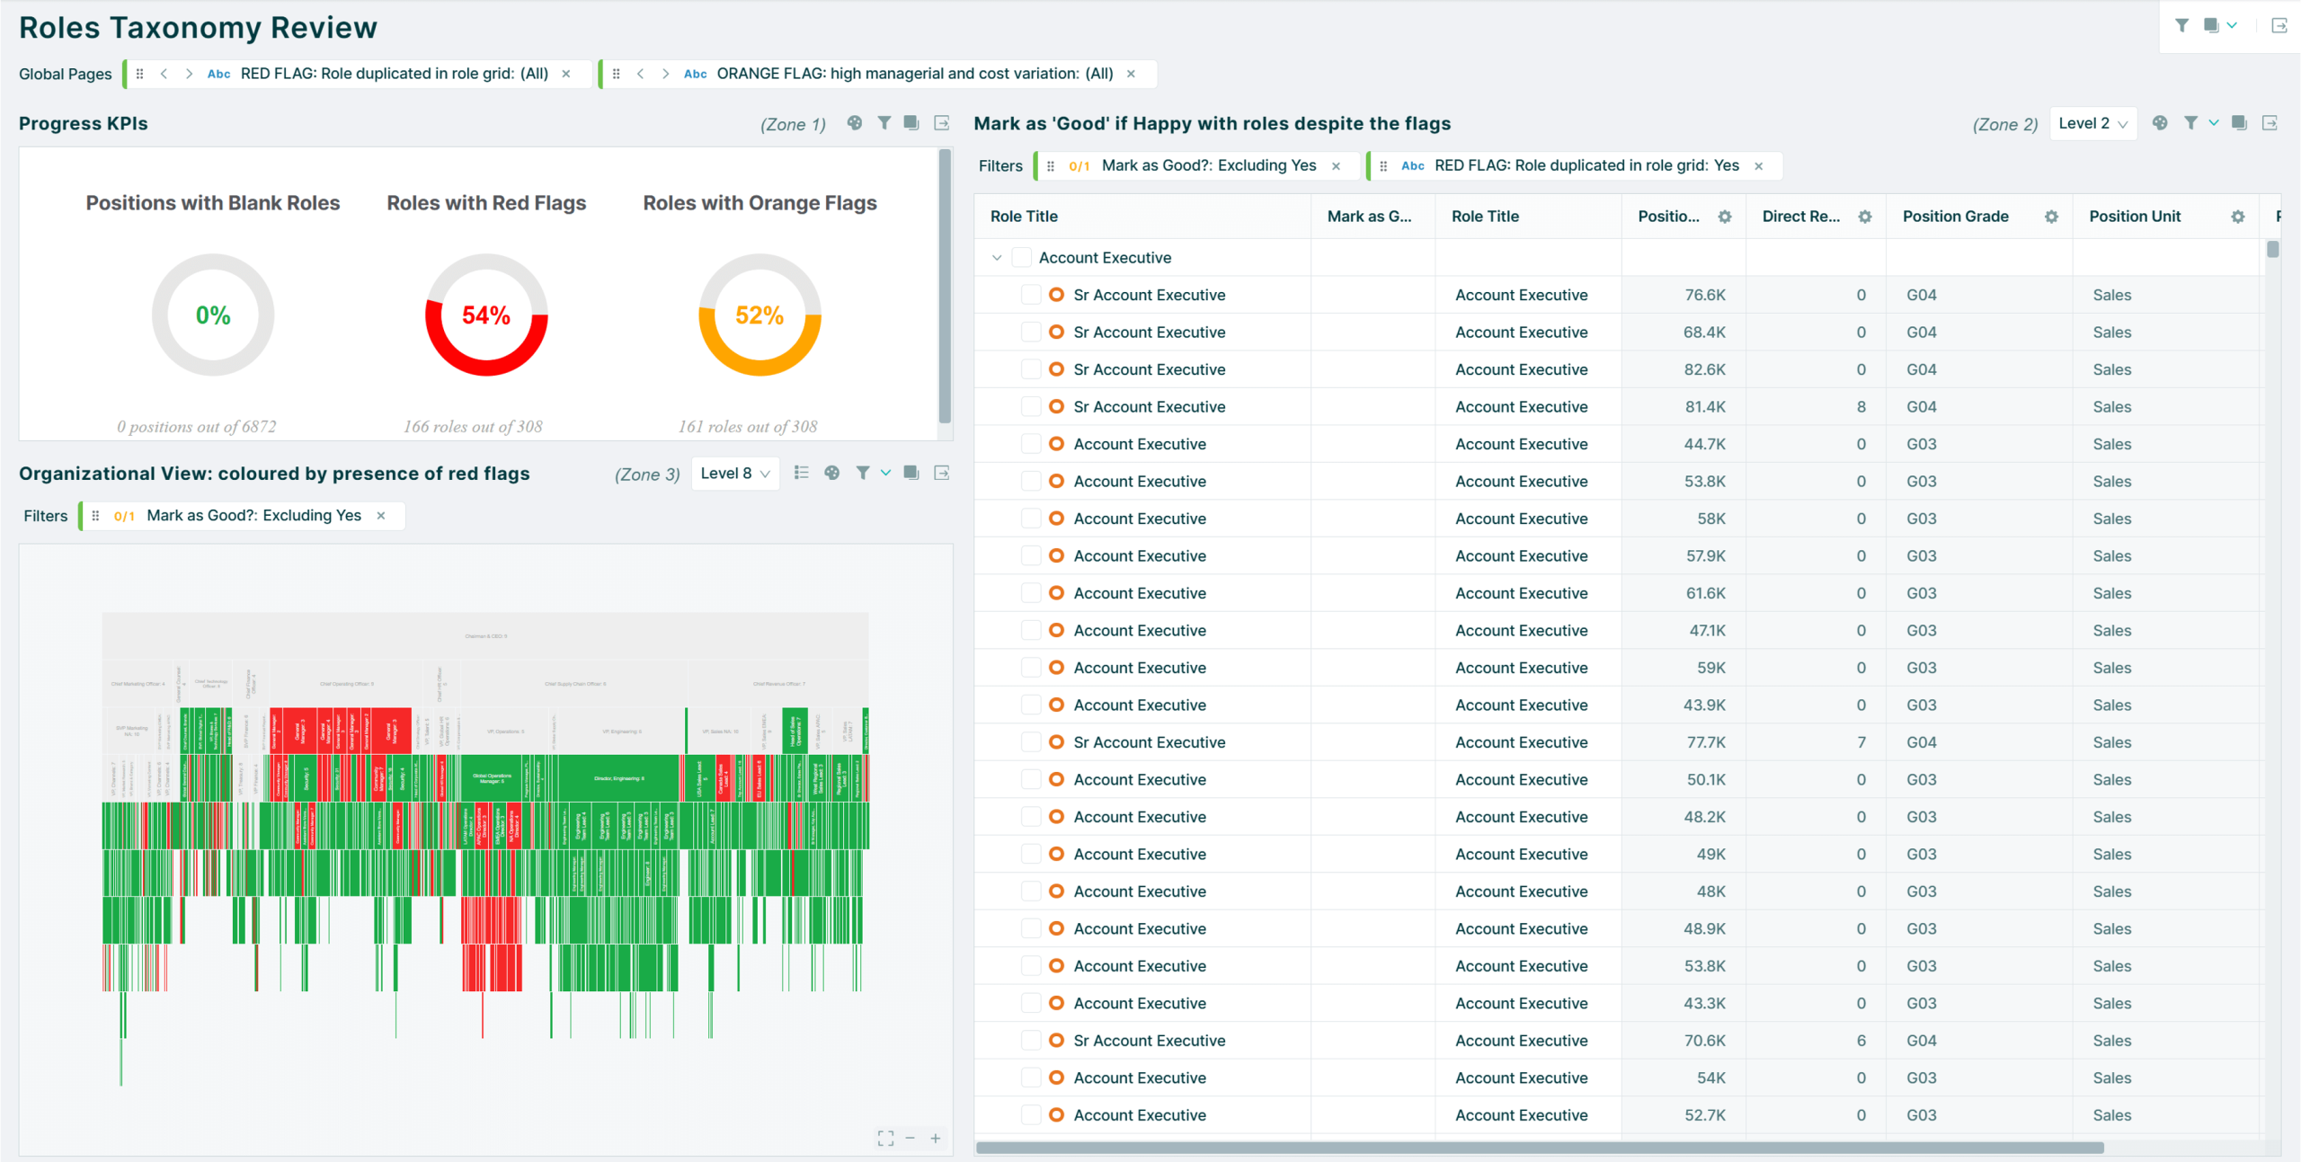This screenshot has height=1162, width=2301.
Task: Go to previous value of the RED FLAG page filter
Action: [x=164, y=74]
